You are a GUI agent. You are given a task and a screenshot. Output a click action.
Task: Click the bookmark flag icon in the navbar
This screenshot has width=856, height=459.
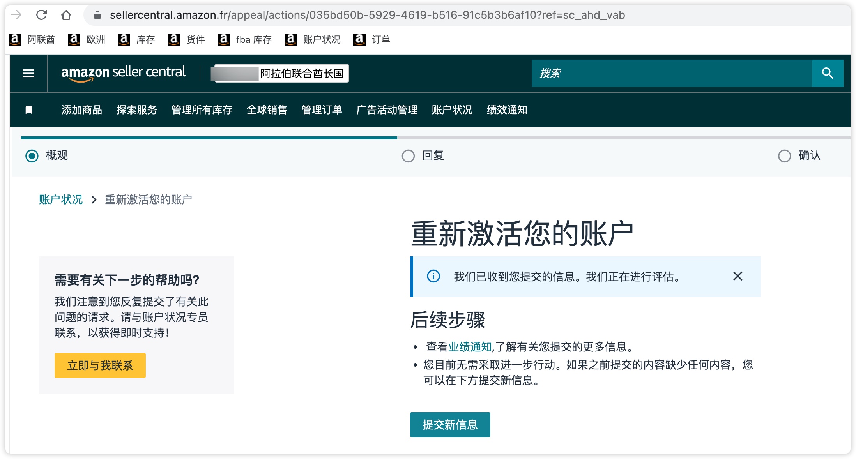pos(29,110)
